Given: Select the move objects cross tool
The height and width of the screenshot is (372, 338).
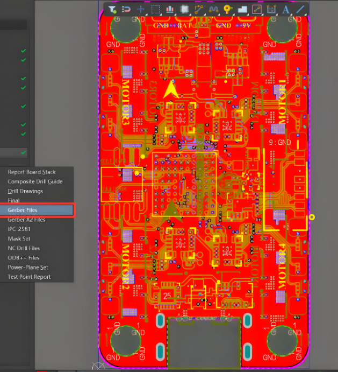Looking at the screenshot, I should [141, 9].
